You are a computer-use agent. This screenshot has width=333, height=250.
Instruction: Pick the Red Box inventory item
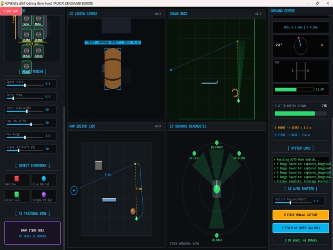point(17,180)
